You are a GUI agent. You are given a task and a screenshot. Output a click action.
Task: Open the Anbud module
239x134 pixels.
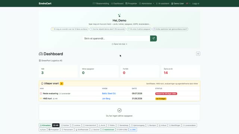[x=162, y=125]
